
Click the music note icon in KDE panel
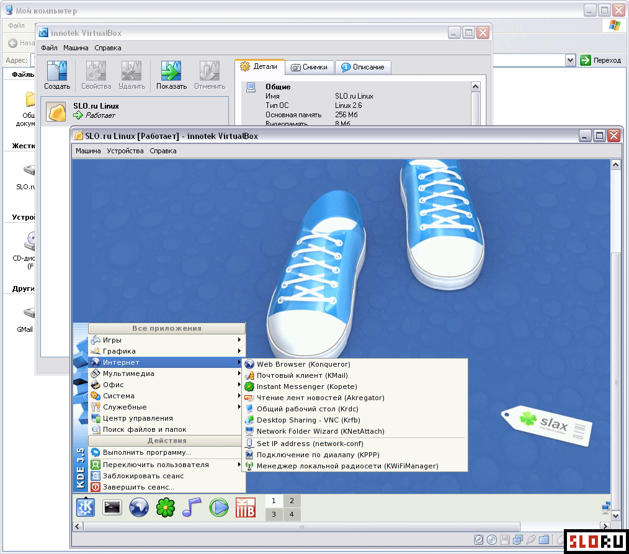(x=192, y=507)
